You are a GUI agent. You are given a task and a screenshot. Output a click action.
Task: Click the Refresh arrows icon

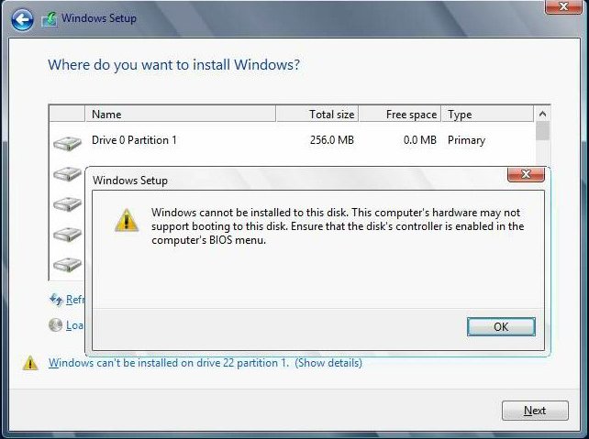[x=56, y=300]
